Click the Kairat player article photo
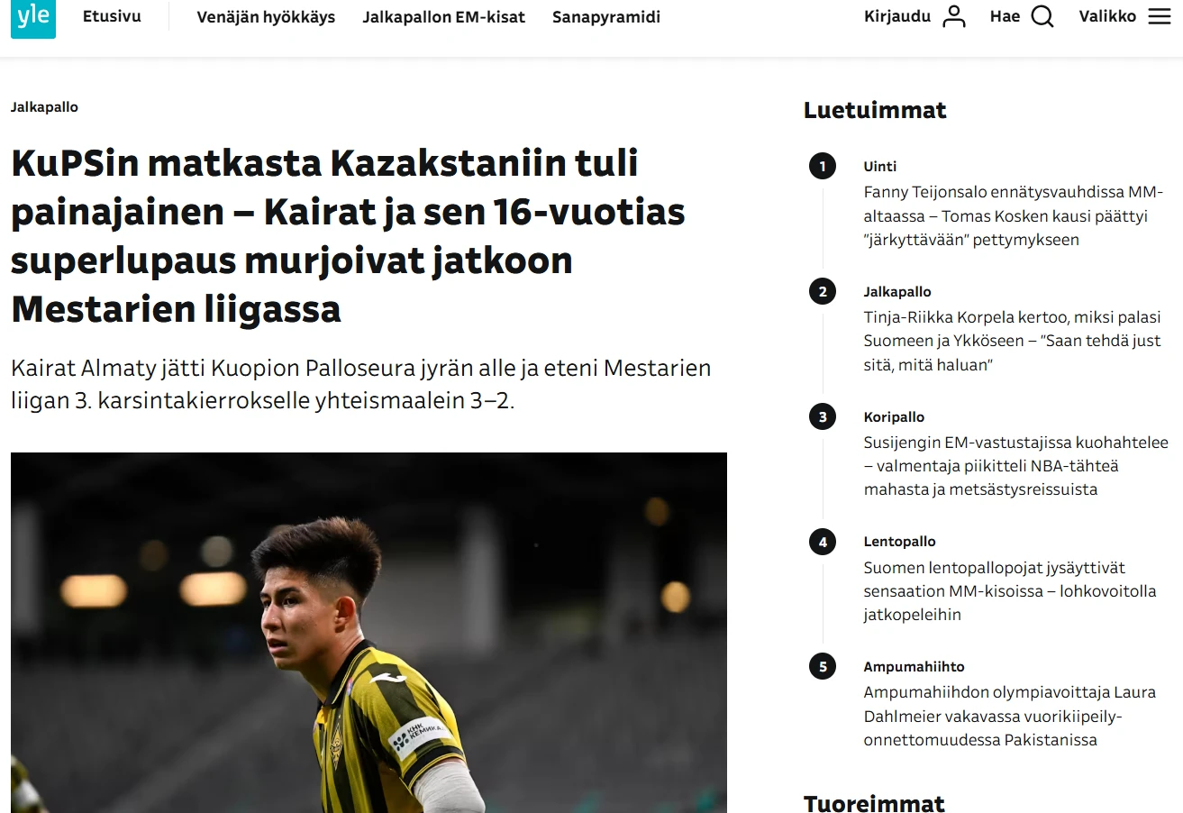Screen dimensions: 1183x813 [x=369, y=633]
